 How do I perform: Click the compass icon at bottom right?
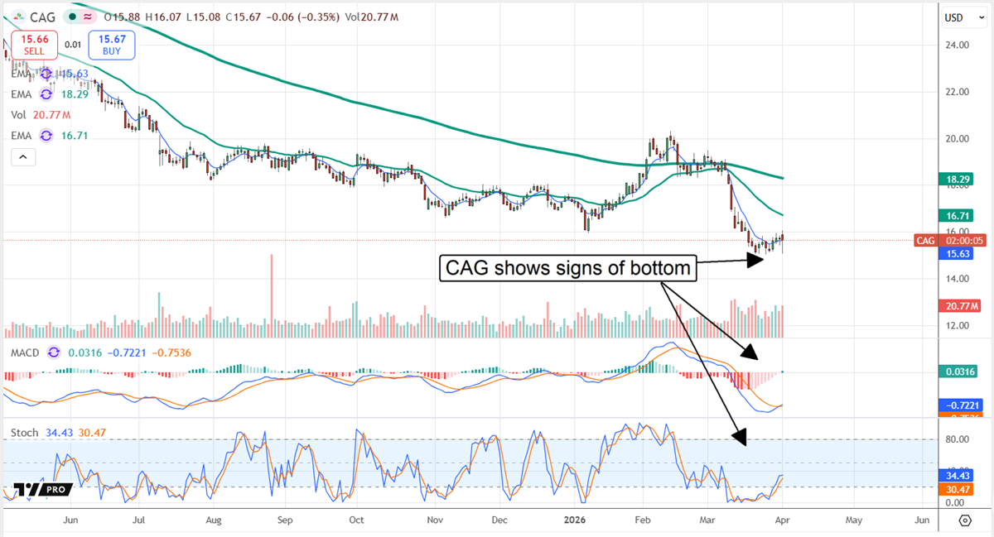(x=964, y=522)
